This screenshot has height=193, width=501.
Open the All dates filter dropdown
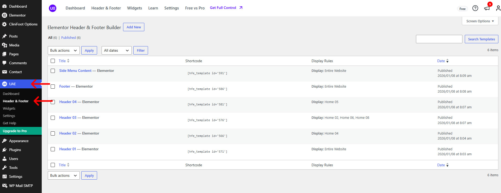117,50
